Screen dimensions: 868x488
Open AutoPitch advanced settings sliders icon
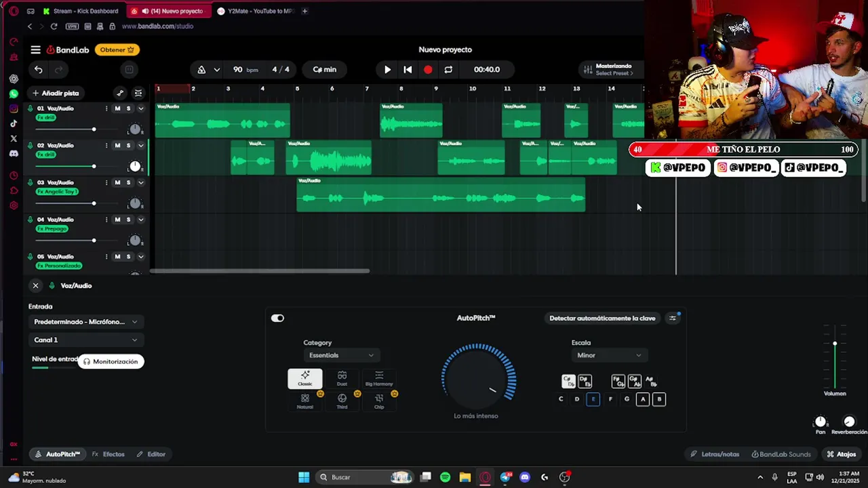click(x=673, y=318)
